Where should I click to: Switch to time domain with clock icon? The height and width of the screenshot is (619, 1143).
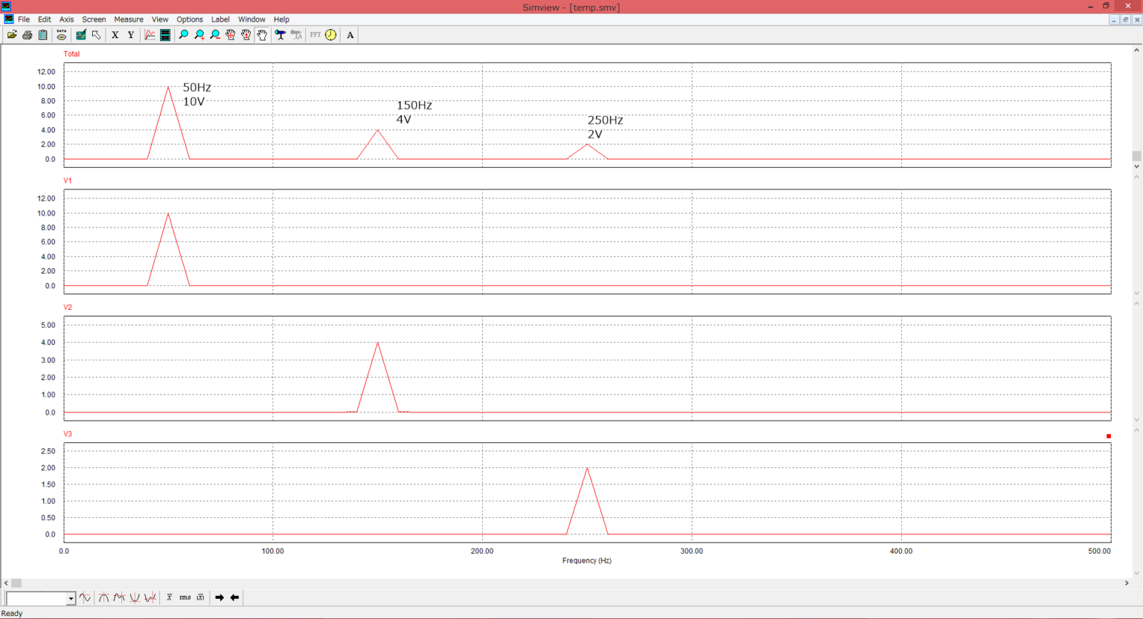pos(331,35)
